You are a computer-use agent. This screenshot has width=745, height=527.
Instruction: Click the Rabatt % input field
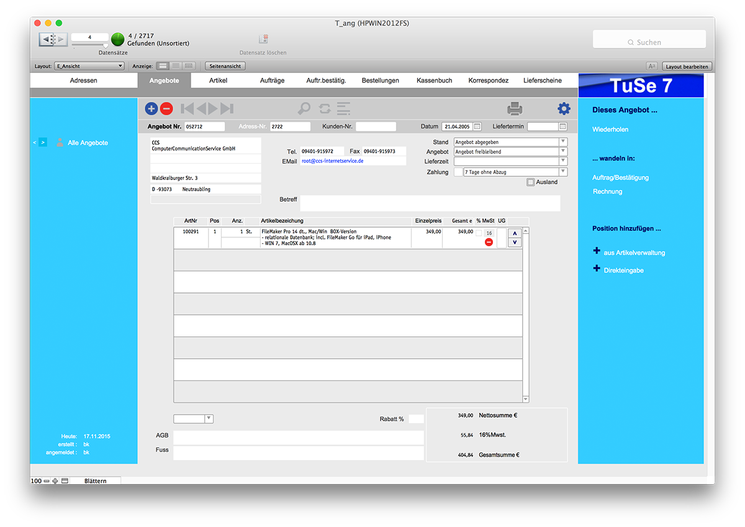[x=416, y=419]
